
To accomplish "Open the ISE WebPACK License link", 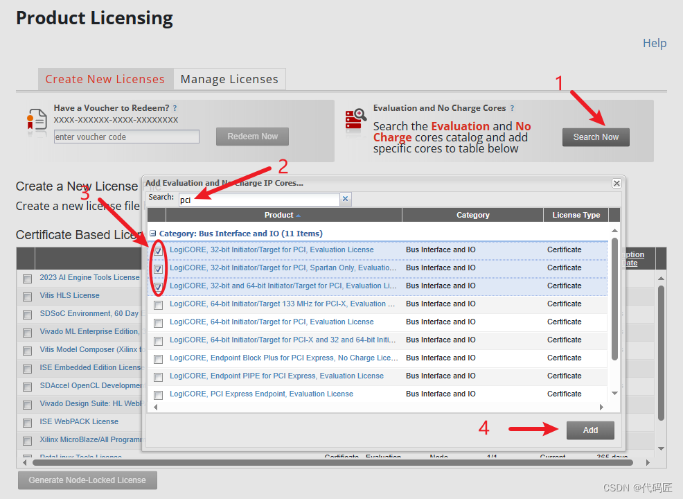I will point(79,421).
